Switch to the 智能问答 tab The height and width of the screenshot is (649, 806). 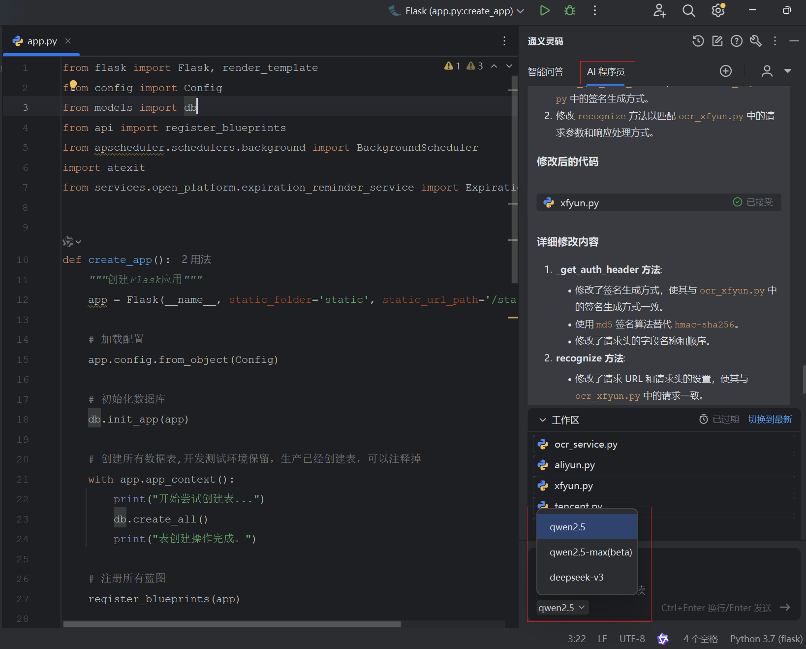point(545,71)
